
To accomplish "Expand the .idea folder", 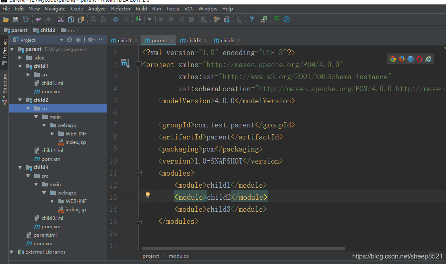I will point(20,57).
